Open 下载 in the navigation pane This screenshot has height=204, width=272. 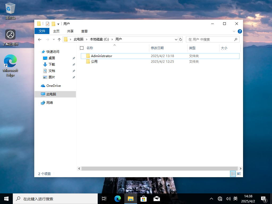52,65
